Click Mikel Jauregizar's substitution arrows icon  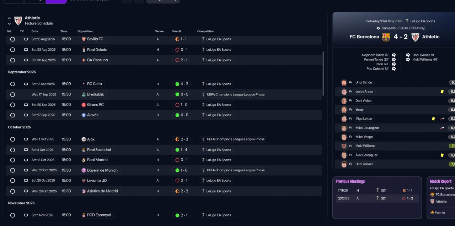pos(442,128)
